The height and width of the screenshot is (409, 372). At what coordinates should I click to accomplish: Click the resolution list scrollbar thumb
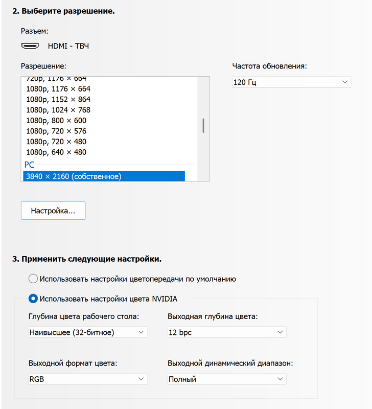[203, 126]
